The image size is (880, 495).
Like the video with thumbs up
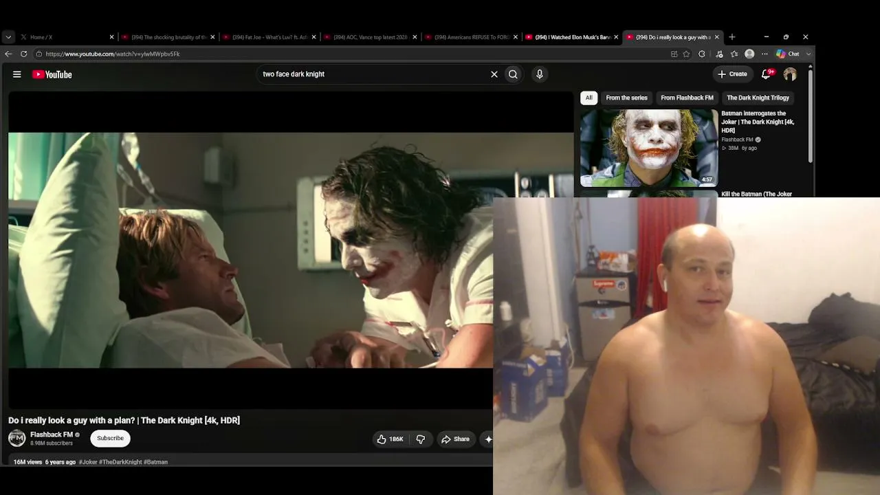[x=390, y=439]
